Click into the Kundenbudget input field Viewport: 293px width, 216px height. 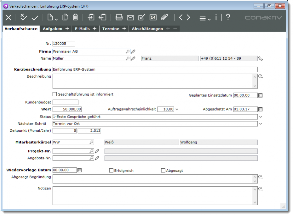(x=65, y=102)
